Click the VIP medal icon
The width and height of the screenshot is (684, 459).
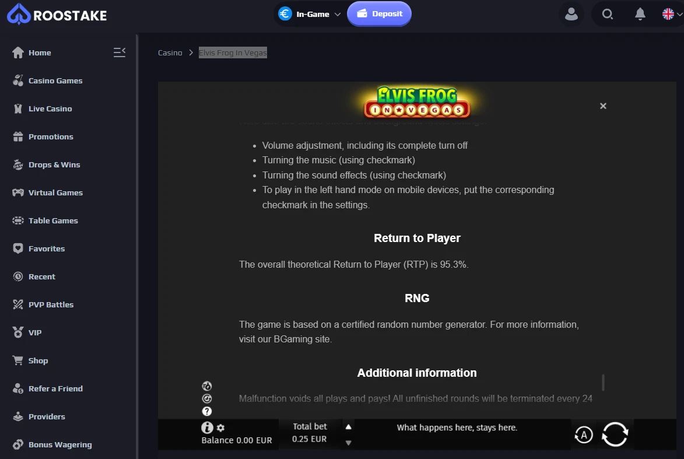(18, 332)
